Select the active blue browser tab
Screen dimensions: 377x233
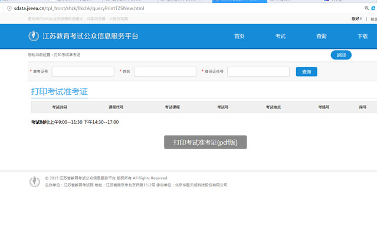point(240,1)
